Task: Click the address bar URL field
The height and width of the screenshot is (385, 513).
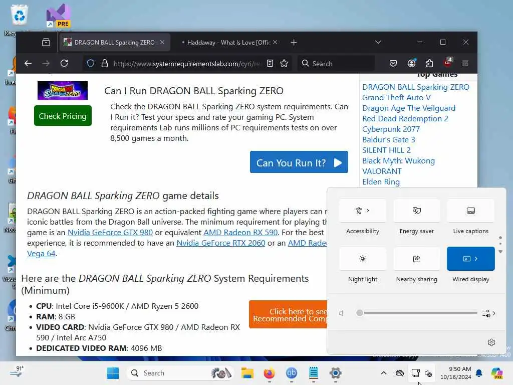Action: click(186, 64)
